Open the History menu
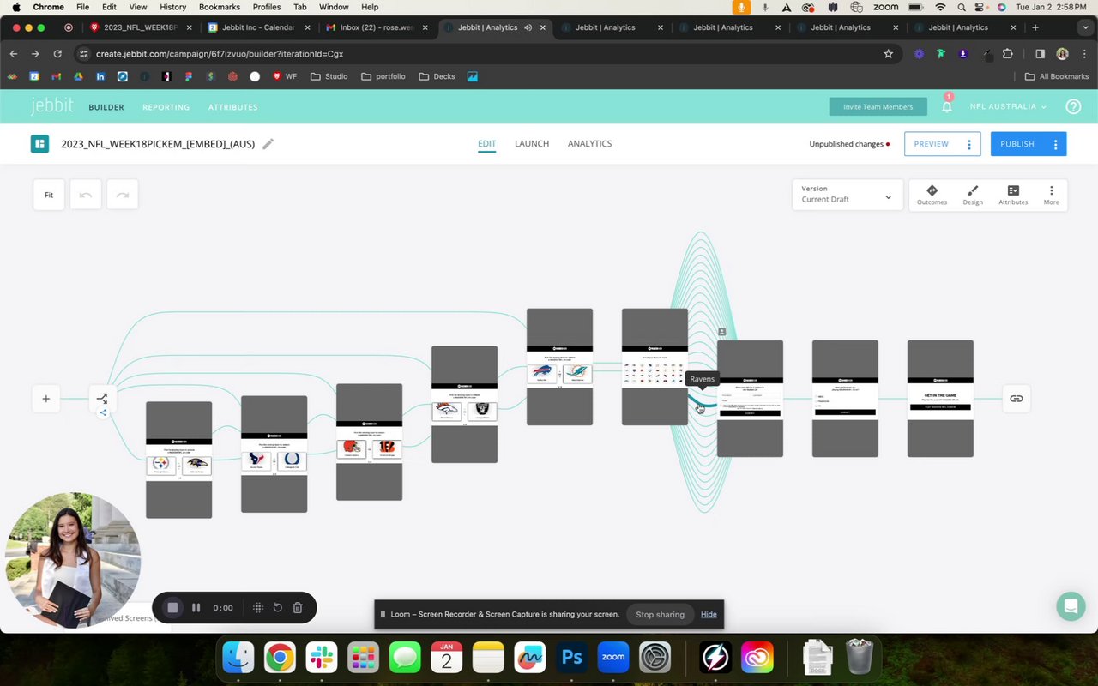The image size is (1098, 686). coord(172,7)
